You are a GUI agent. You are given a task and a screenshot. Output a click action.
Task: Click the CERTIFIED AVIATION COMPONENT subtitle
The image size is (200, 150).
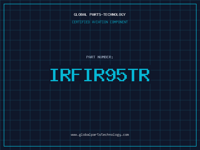click(100, 22)
